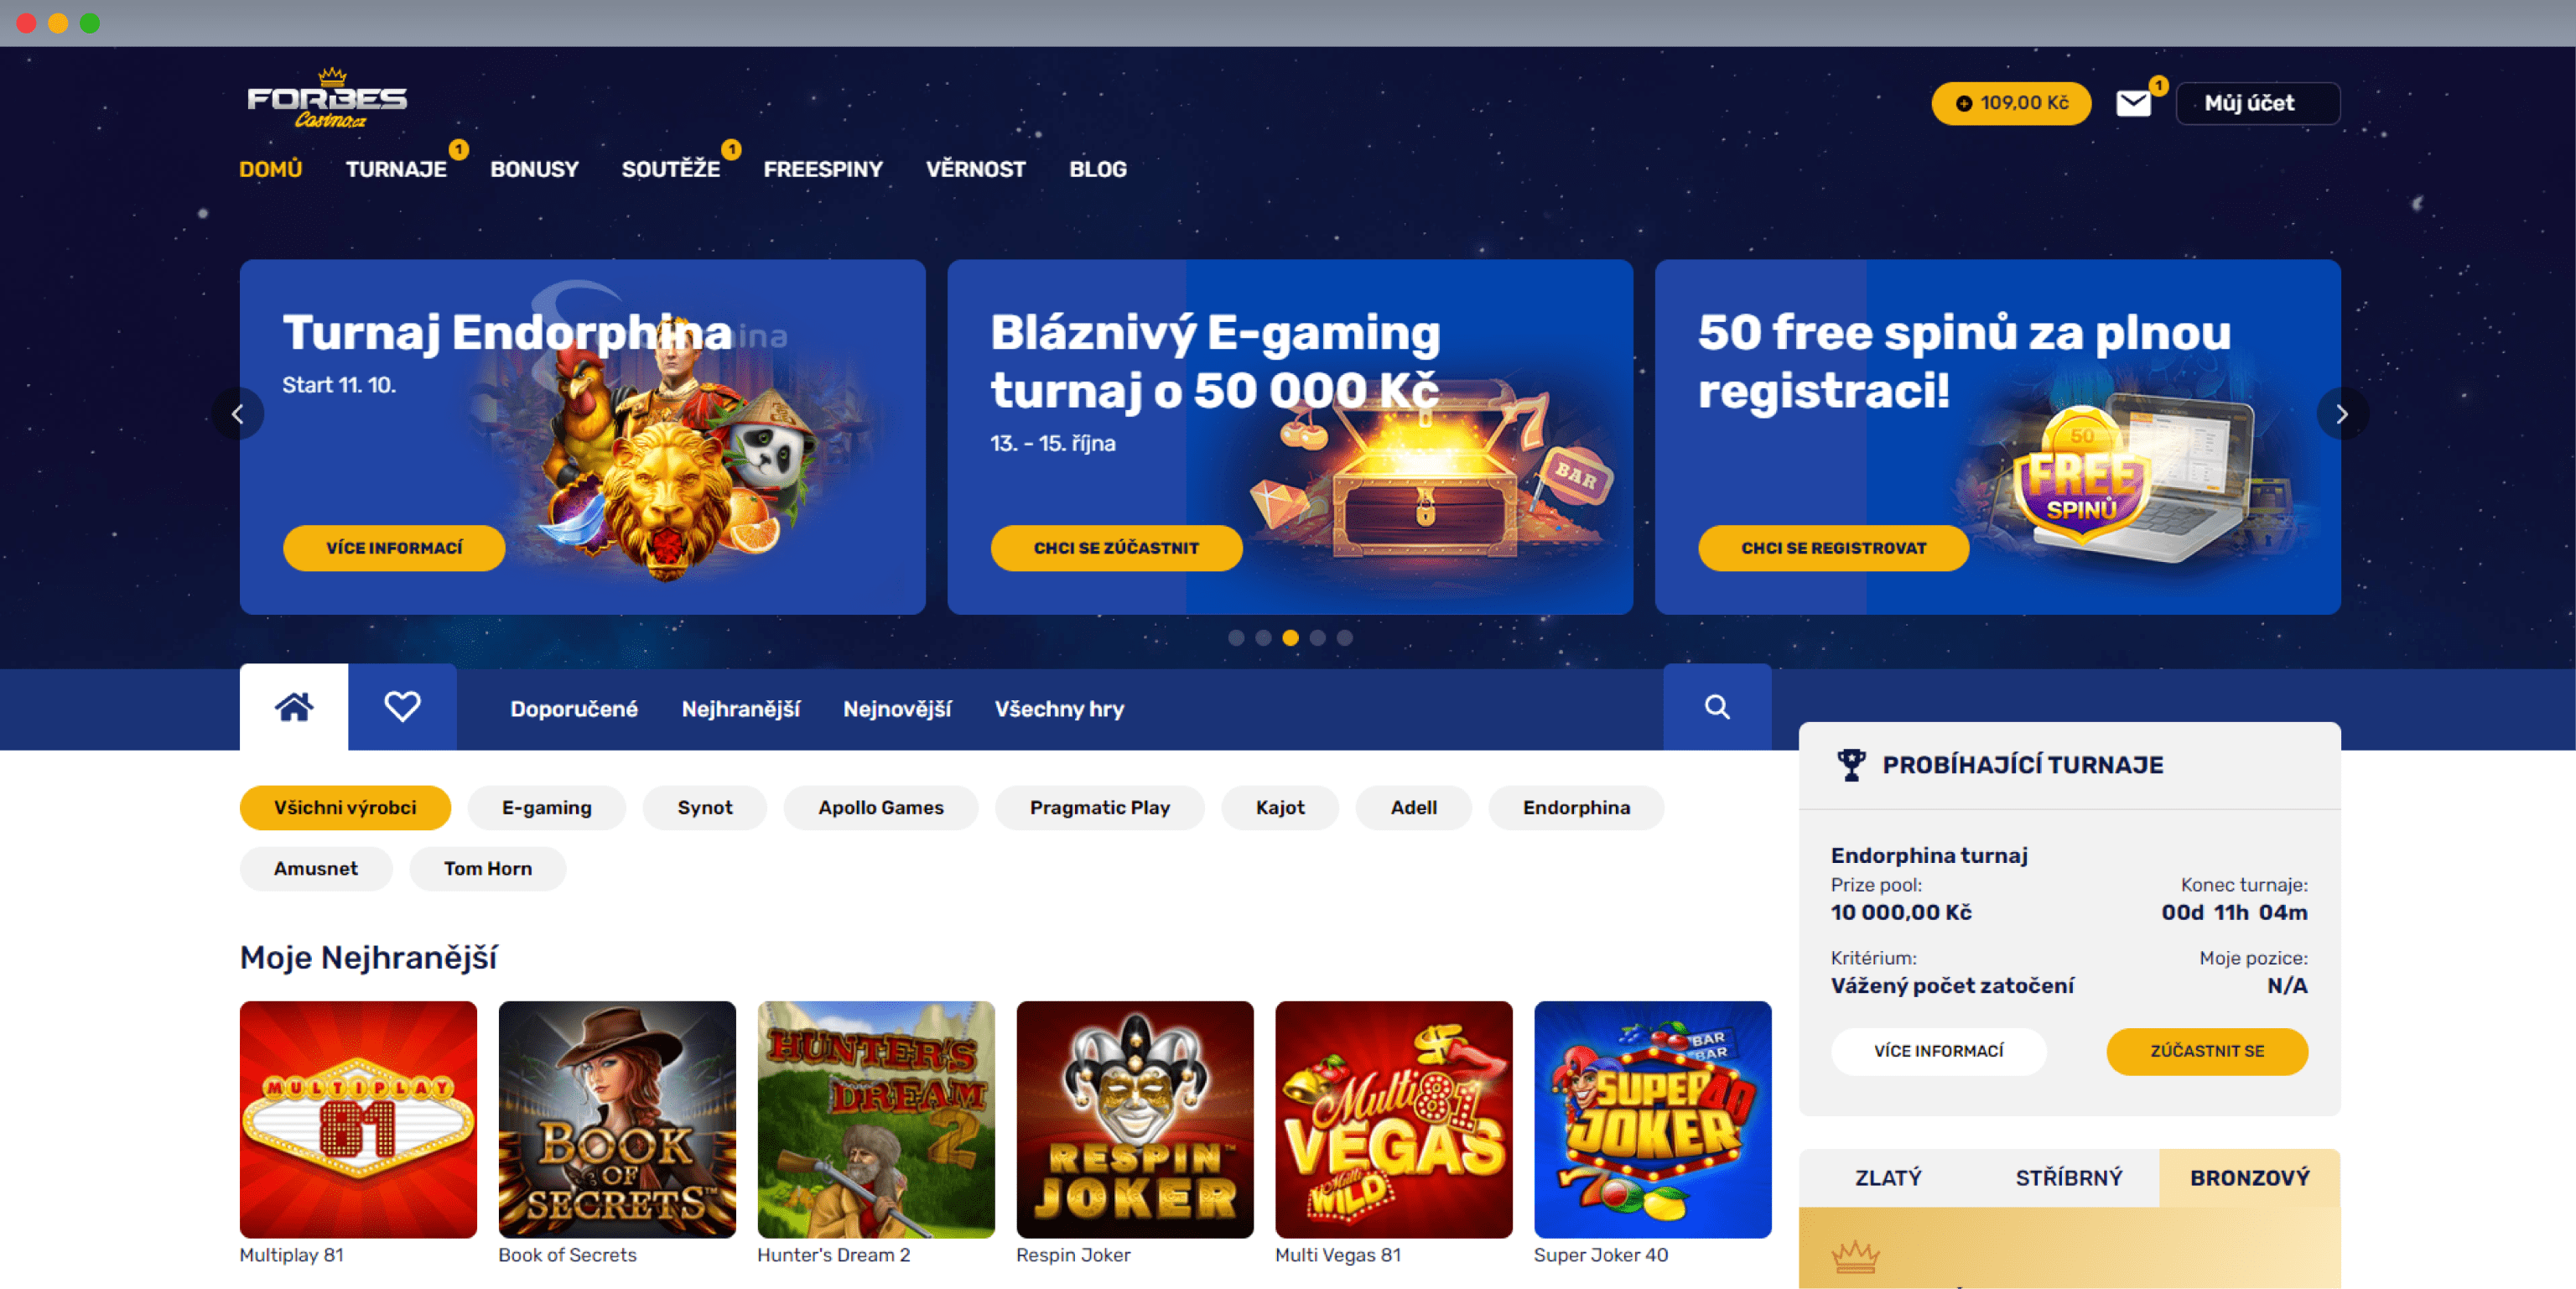Screen dimensions: 2576x1289
Task: Open the Můj účet account menu
Action: (x=2257, y=103)
